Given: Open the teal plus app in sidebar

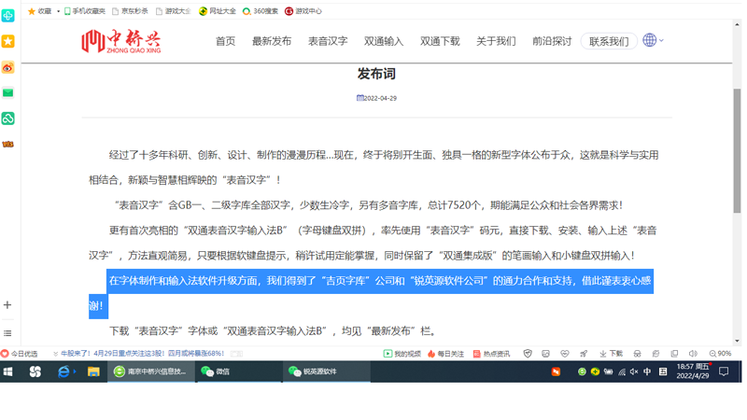Looking at the screenshot, I should pyautogui.click(x=7, y=16).
